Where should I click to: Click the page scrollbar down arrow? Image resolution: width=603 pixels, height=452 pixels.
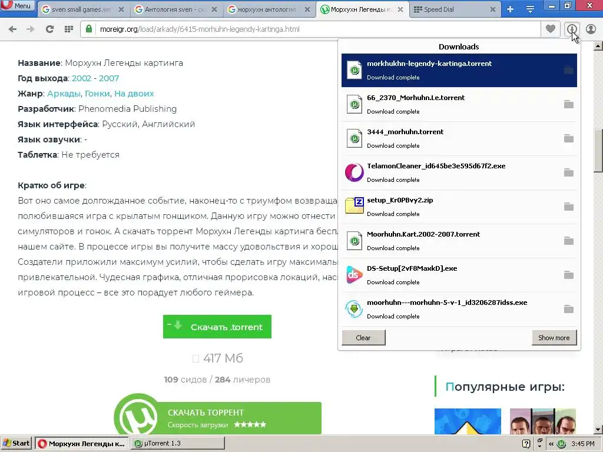598,429
